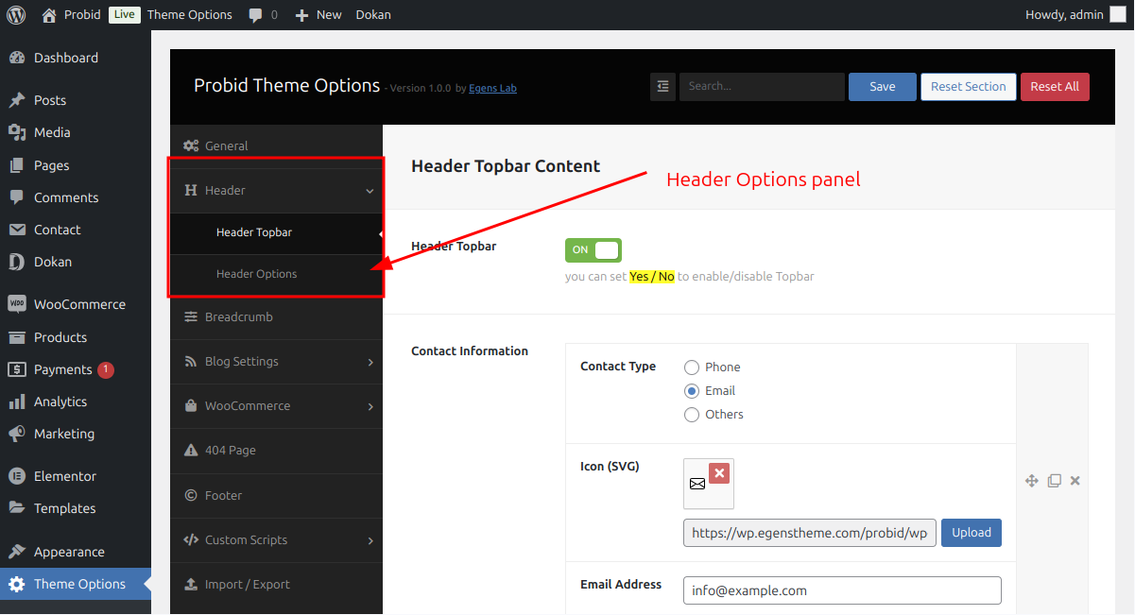
Task: Click the Dashboard gauge icon
Action: [x=17, y=58]
